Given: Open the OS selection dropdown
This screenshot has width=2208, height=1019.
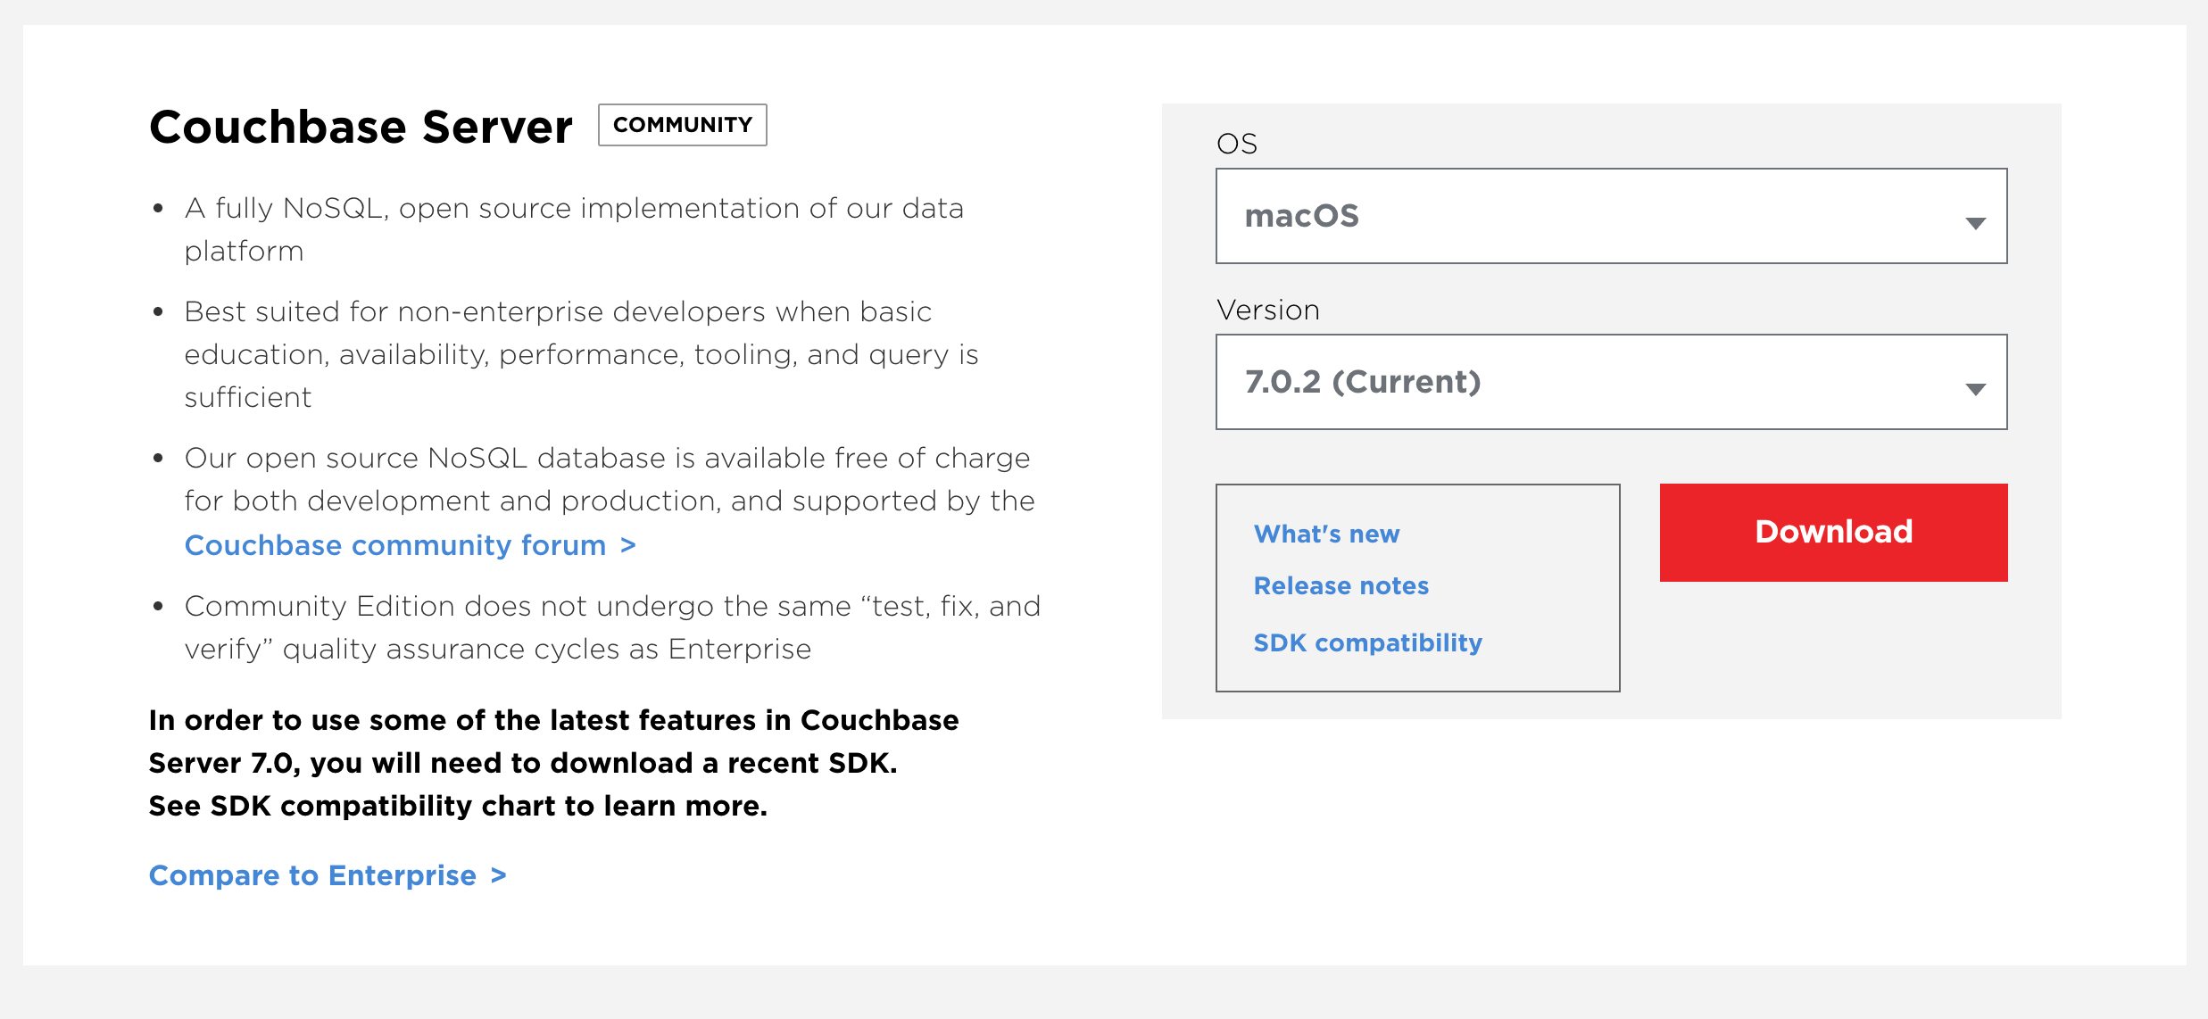Looking at the screenshot, I should pyautogui.click(x=1611, y=216).
